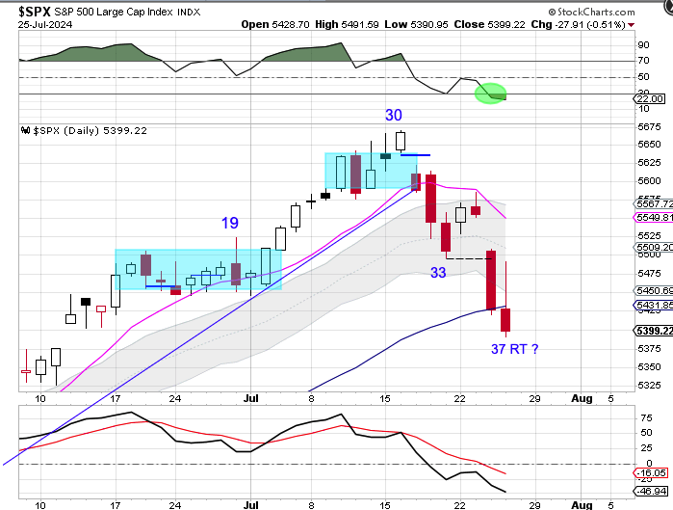Click the '$SPX (Daily) 5399.22' legend label

point(91,130)
